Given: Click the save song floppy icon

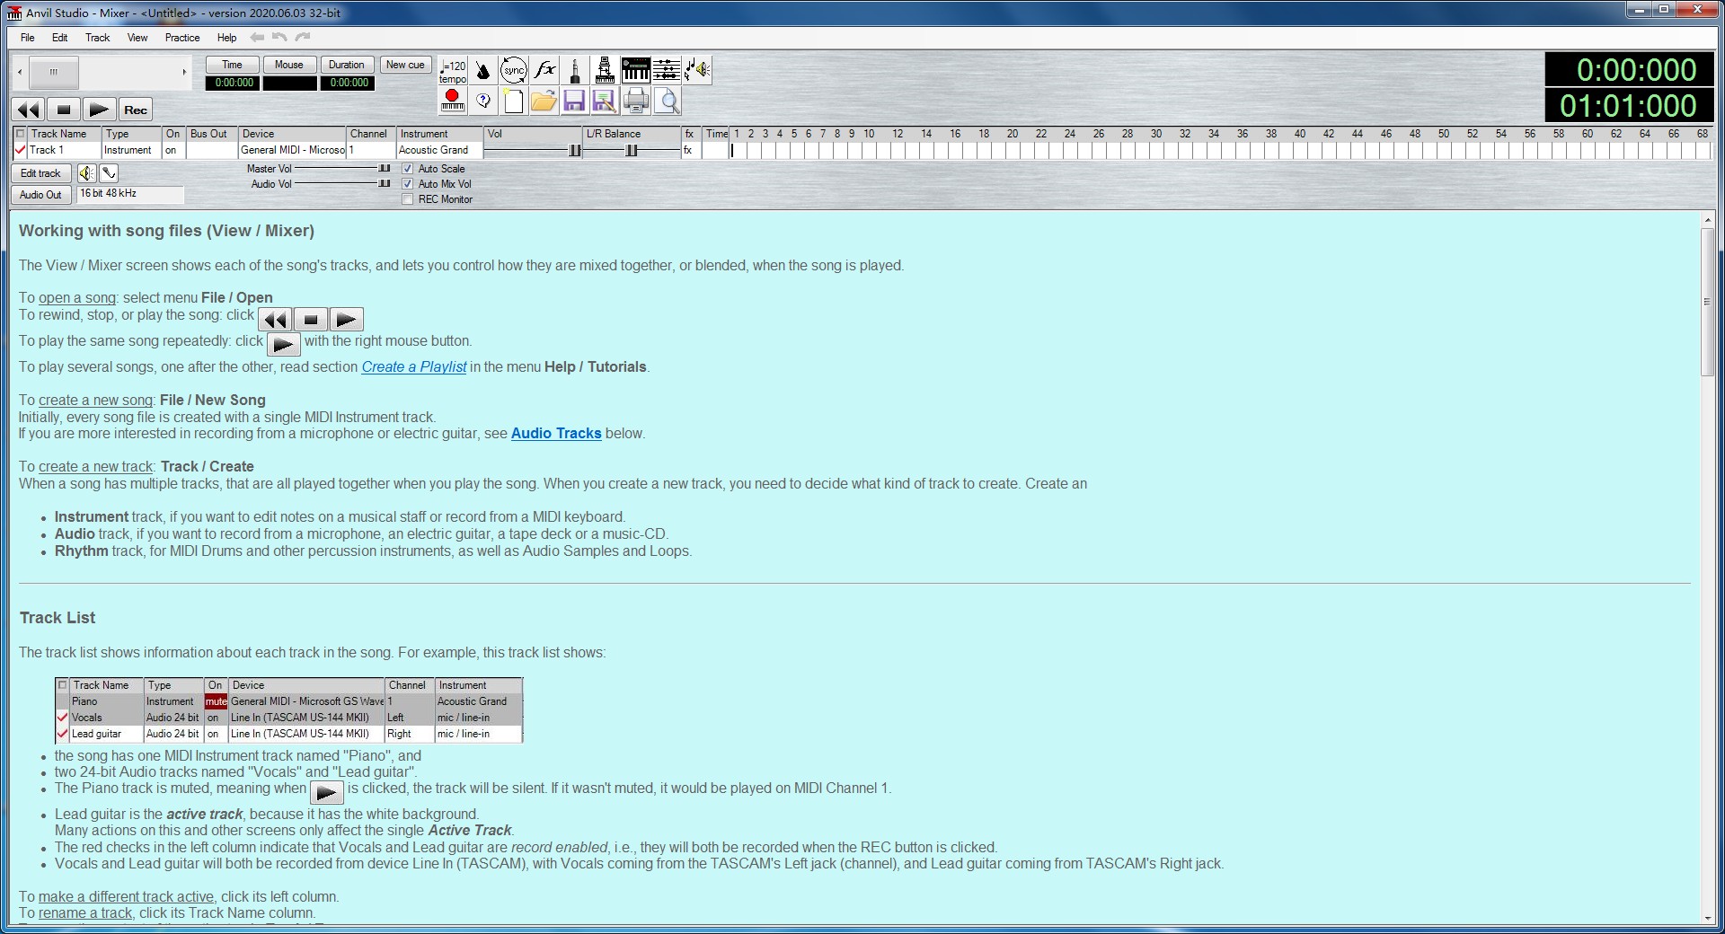Looking at the screenshot, I should [574, 101].
